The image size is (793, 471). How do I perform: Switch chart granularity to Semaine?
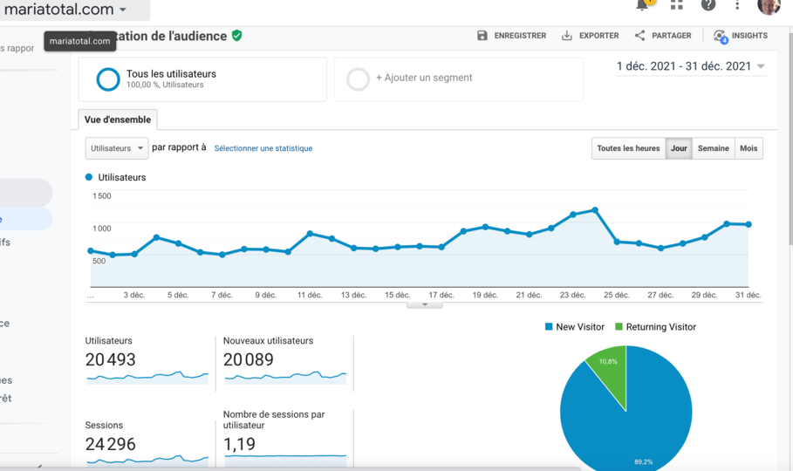tap(713, 148)
